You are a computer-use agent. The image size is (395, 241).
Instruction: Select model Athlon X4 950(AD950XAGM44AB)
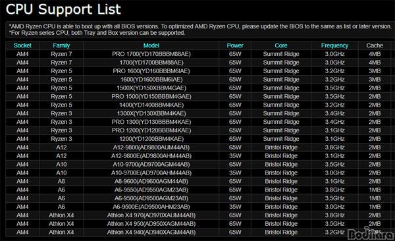pos(151,224)
